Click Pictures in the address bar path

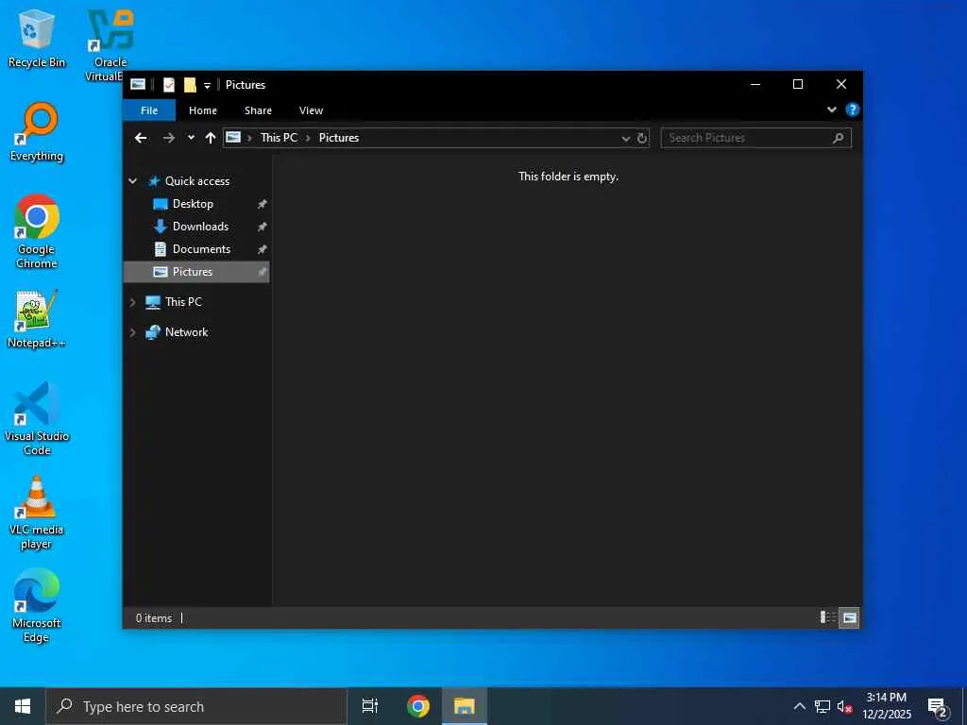(339, 138)
